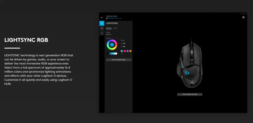
Task: Click the SYNC LIGHTING OPTIONS button
Action: click(189, 94)
